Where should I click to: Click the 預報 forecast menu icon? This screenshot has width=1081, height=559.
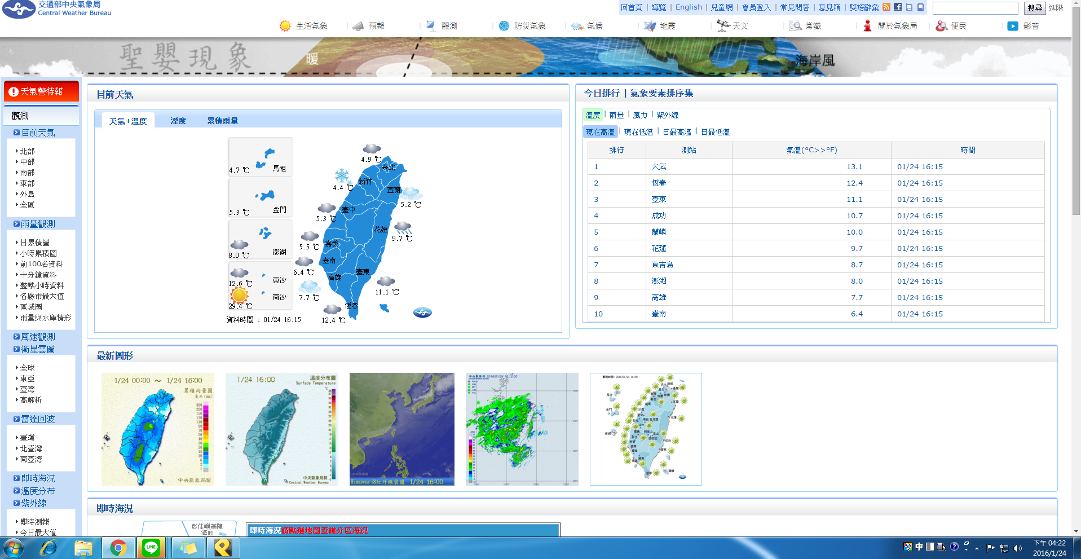[358, 26]
